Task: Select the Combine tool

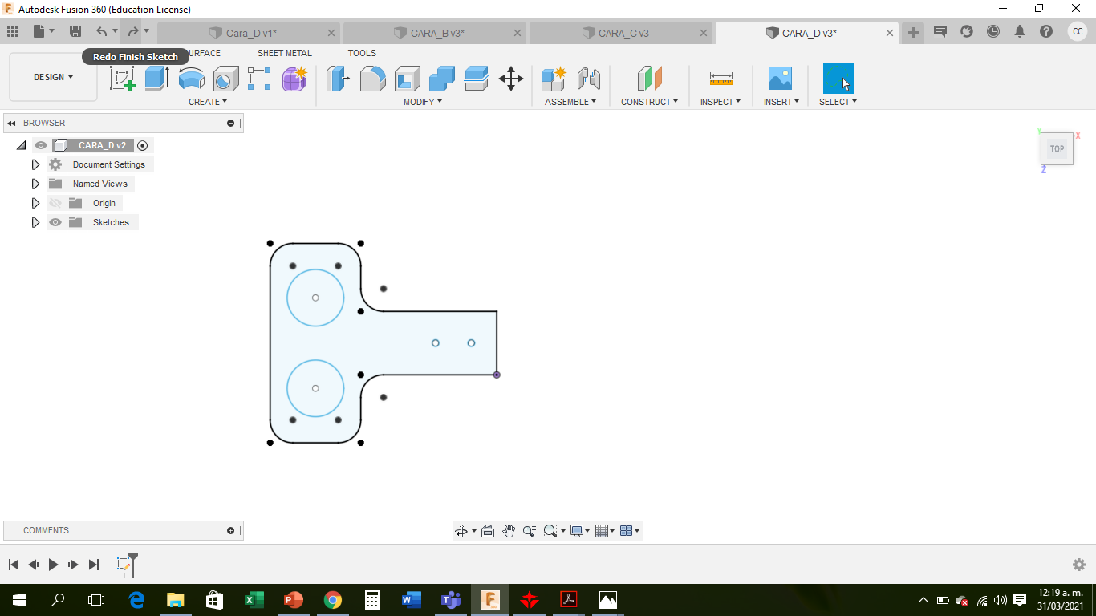Action: (x=442, y=79)
